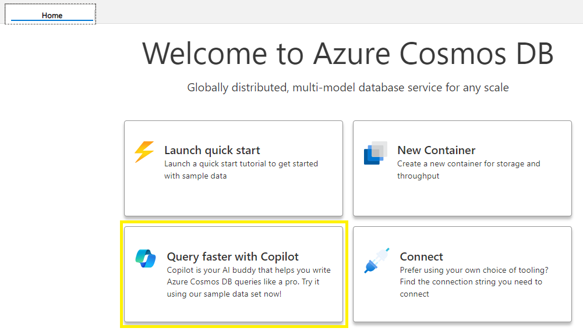Screen dimensions: 583x335
Task: Click the quick start tutorial description text
Action: click(x=241, y=170)
